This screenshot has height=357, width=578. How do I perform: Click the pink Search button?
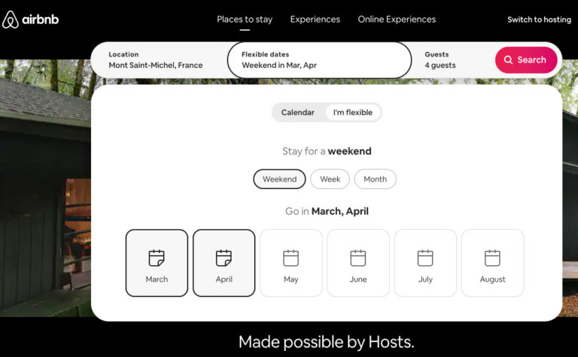tap(526, 59)
